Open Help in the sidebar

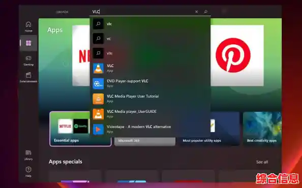point(28,172)
